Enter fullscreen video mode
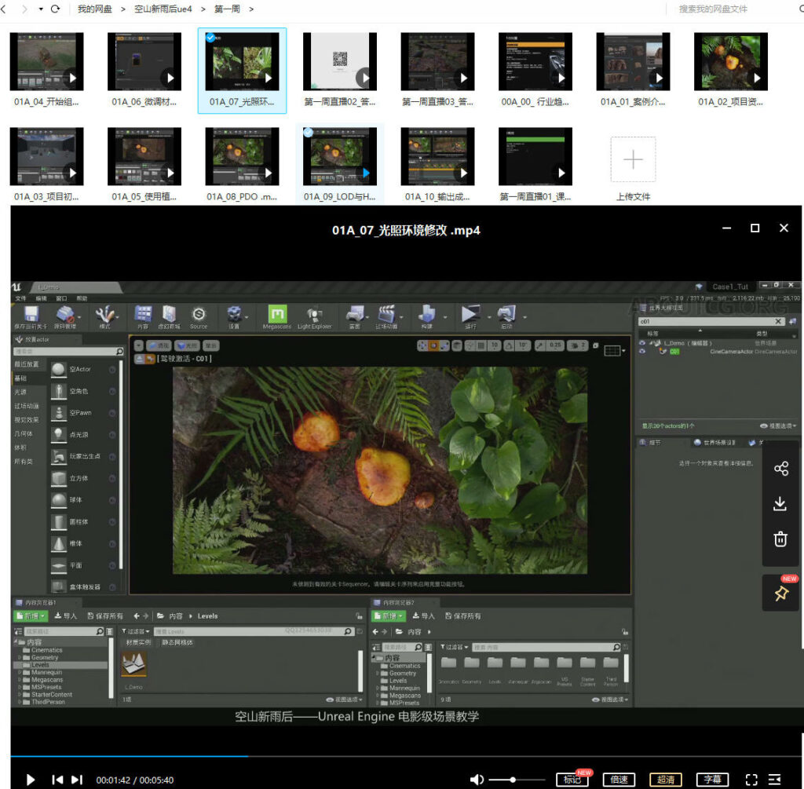The height and width of the screenshot is (789, 804). (751, 780)
